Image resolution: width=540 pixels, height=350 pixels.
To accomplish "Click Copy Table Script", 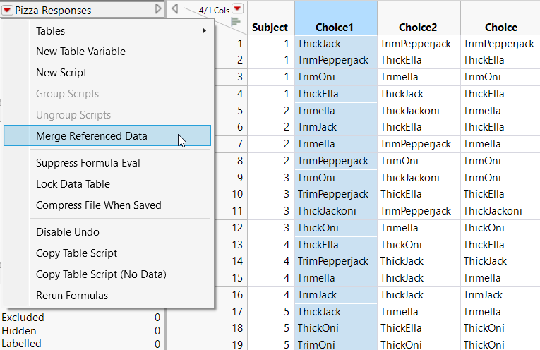I will 77,253.
